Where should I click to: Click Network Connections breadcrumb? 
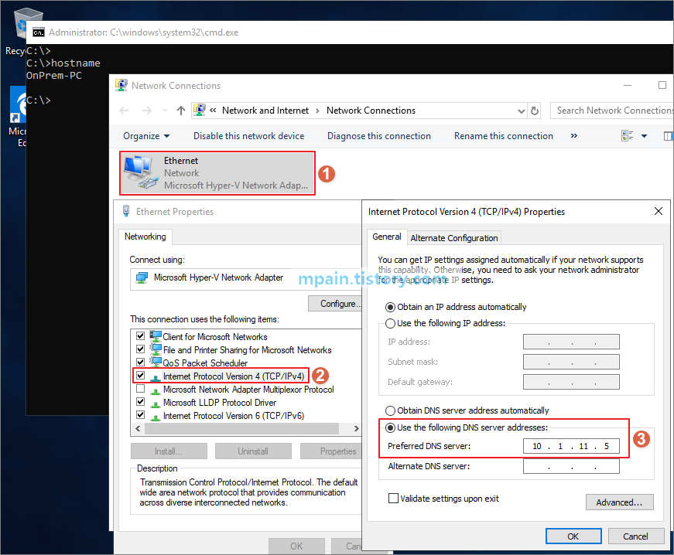pyautogui.click(x=371, y=111)
